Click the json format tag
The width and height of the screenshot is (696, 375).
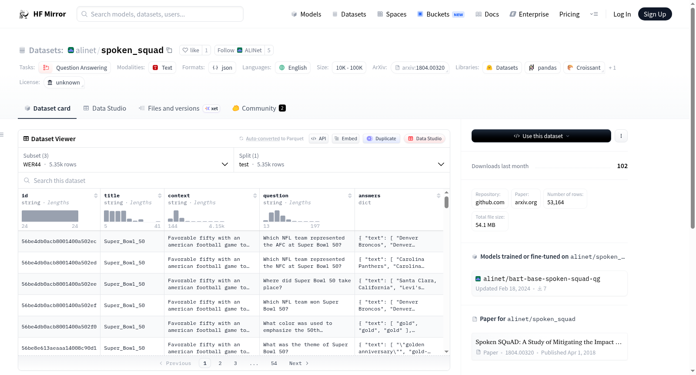pos(222,68)
